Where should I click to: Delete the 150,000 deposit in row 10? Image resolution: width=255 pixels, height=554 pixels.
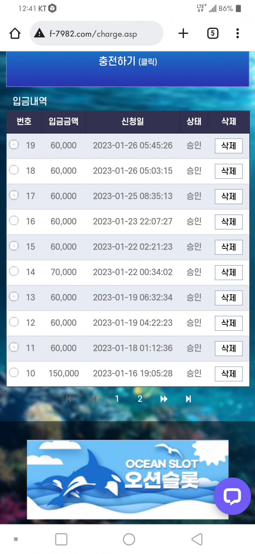click(229, 374)
